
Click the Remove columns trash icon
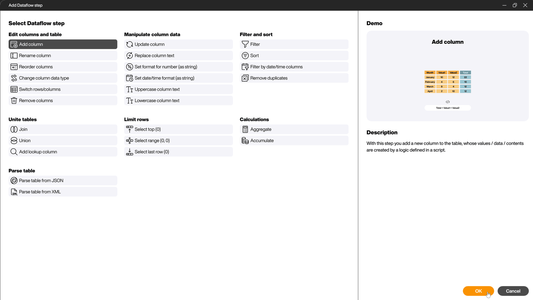coord(14,101)
